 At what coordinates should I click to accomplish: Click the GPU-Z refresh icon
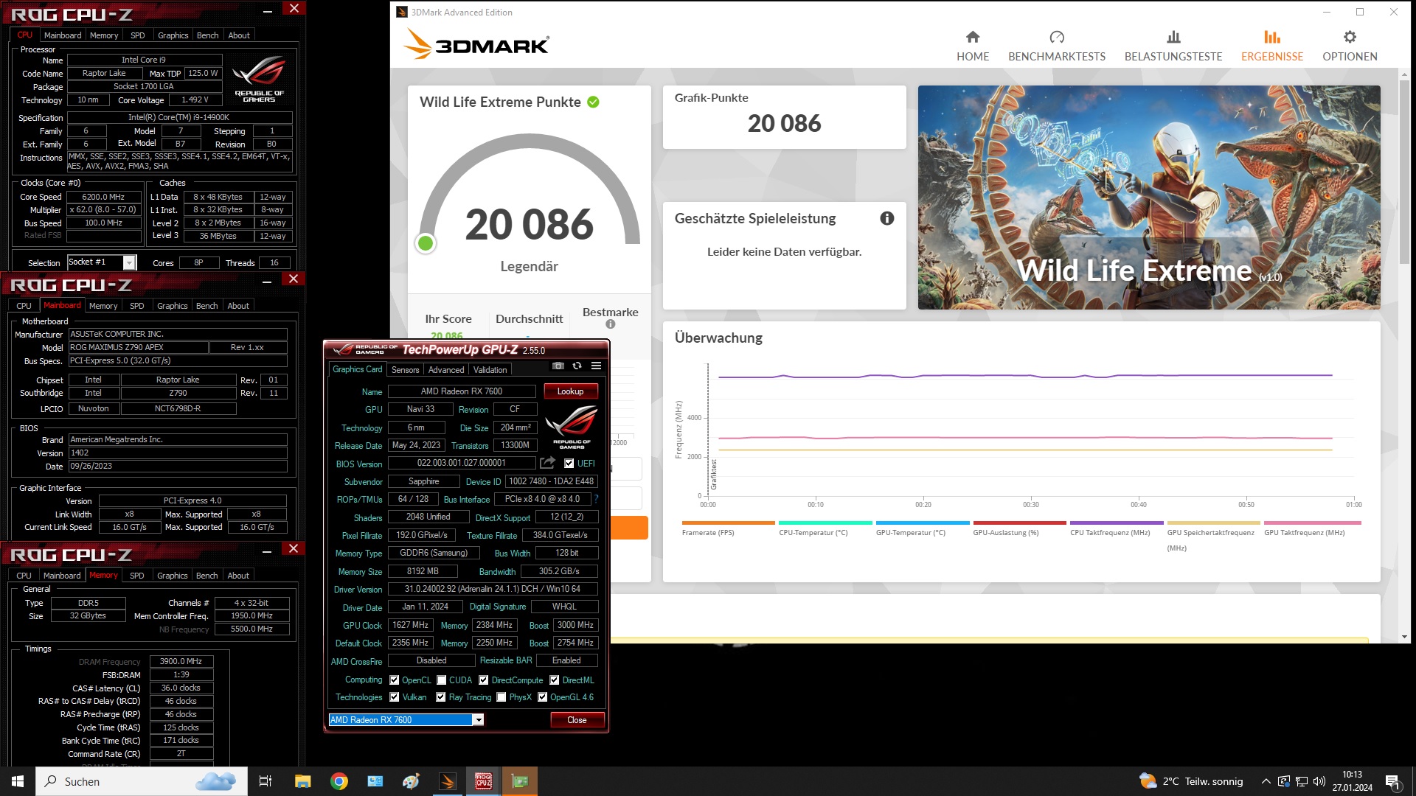(x=577, y=366)
